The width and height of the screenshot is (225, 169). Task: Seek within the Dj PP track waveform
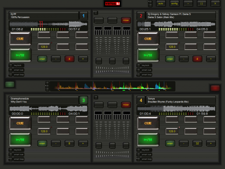pos(48,24)
